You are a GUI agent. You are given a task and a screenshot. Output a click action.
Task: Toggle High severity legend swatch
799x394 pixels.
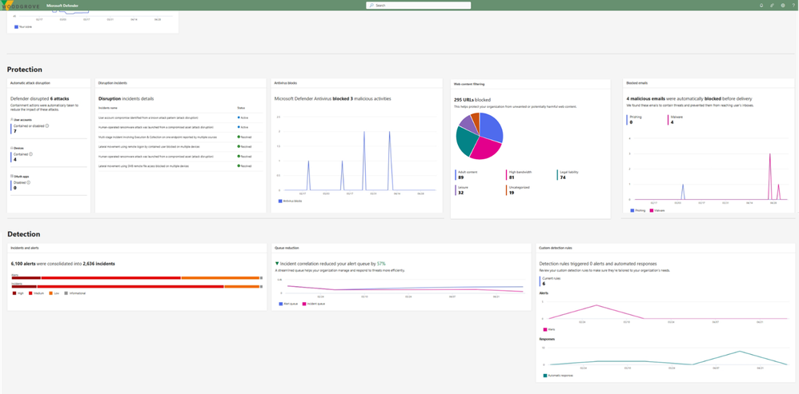tap(14, 293)
